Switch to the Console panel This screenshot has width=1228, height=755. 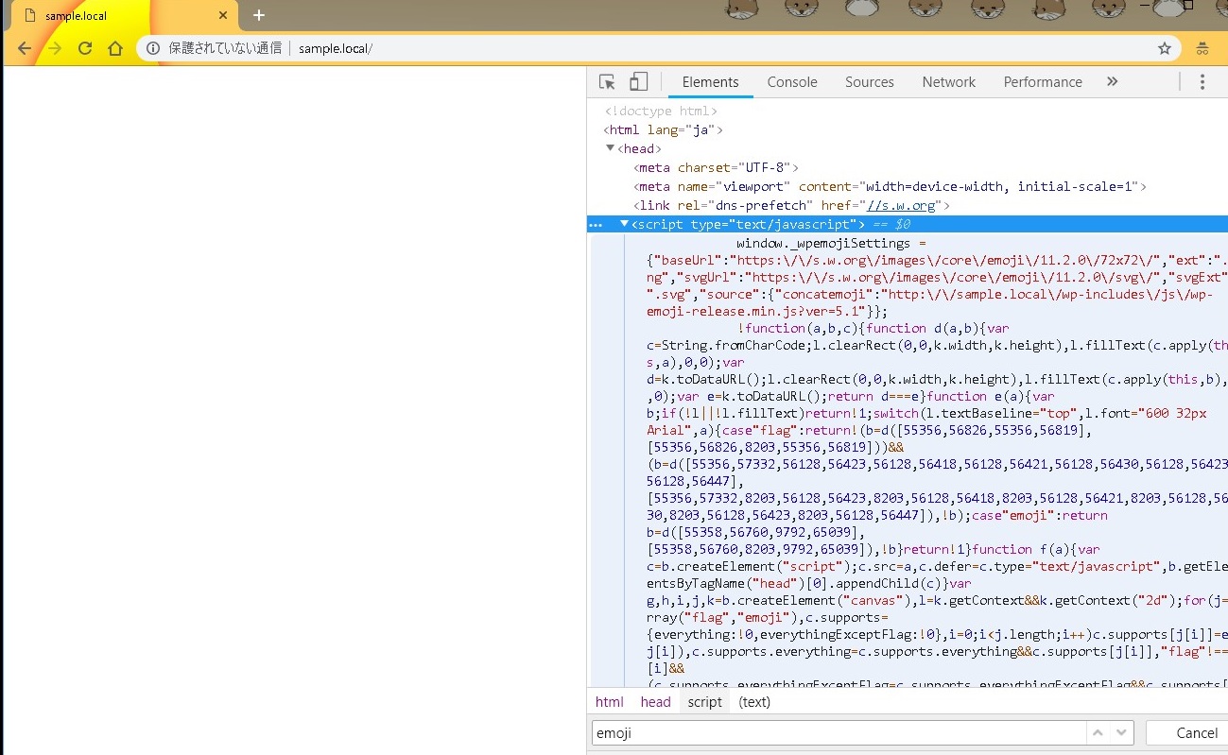791,81
